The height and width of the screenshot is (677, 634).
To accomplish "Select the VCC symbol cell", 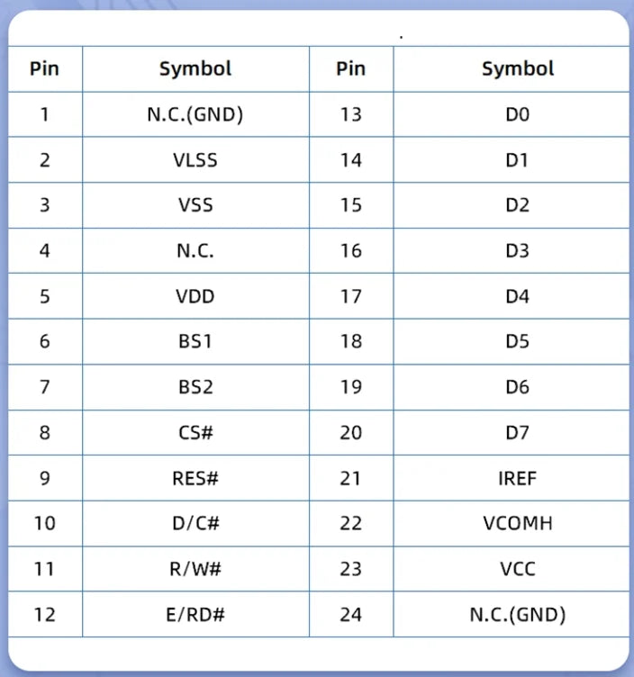I will (512, 569).
